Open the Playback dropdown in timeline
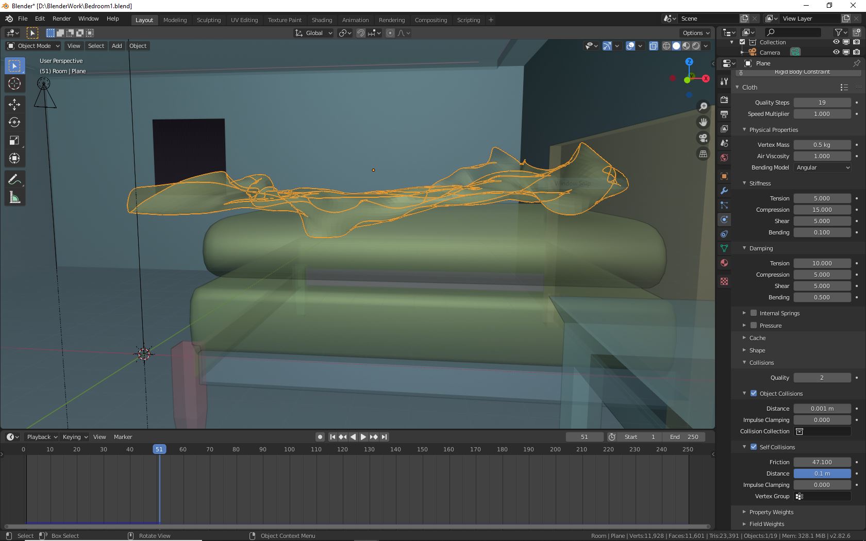The image size is (866, 541). tap(42, 437)
